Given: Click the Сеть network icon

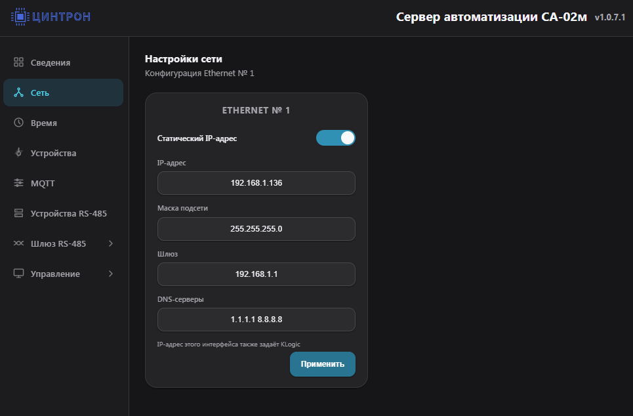Looking at the screenshot, I should pyautogui.click(x=18, y=93).
